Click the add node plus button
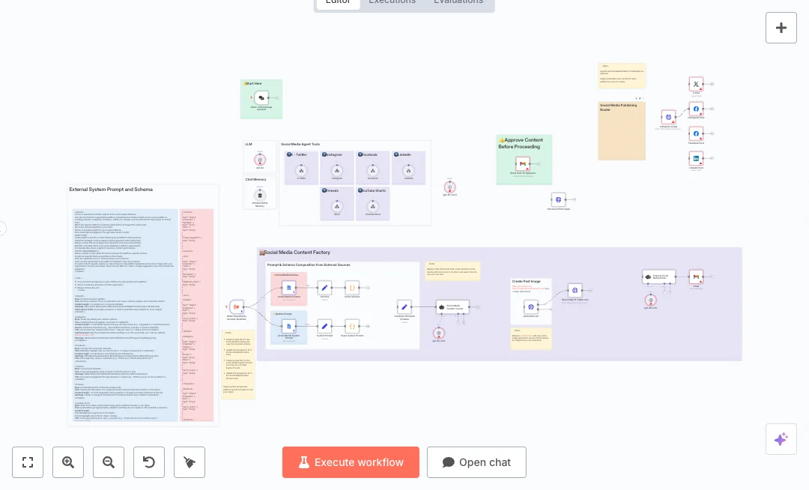 click(781, 28)
